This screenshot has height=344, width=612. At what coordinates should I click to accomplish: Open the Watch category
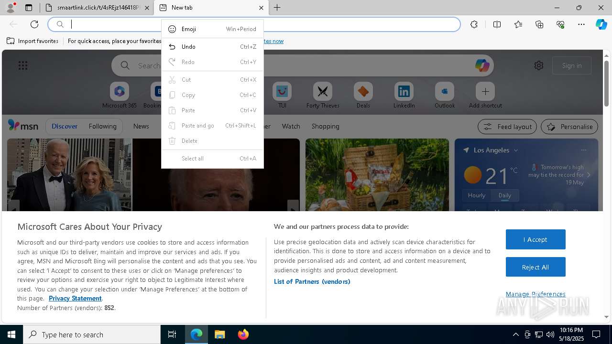[x=291, y=126]
